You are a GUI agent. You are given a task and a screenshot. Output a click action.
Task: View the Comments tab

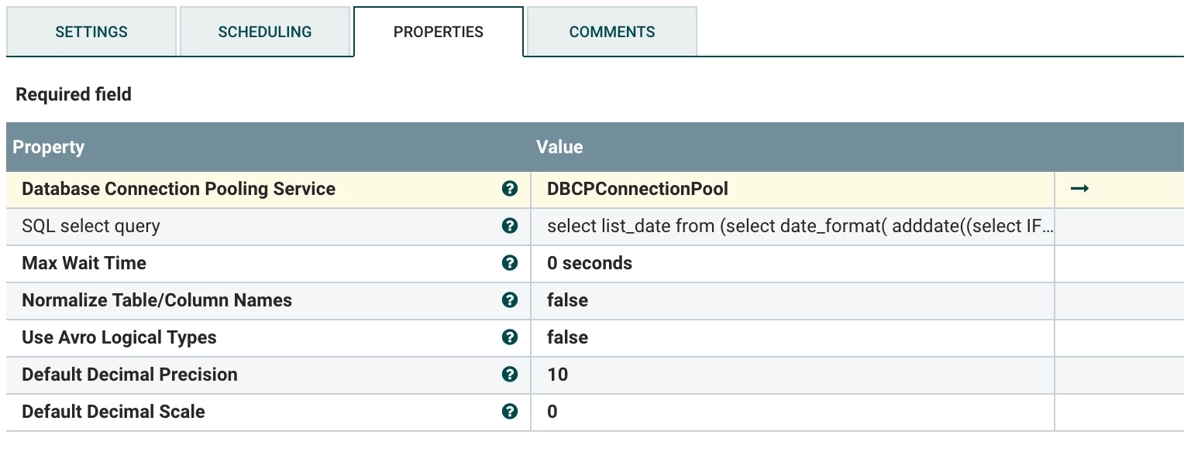pyautogui.click(x=612, y=32)
